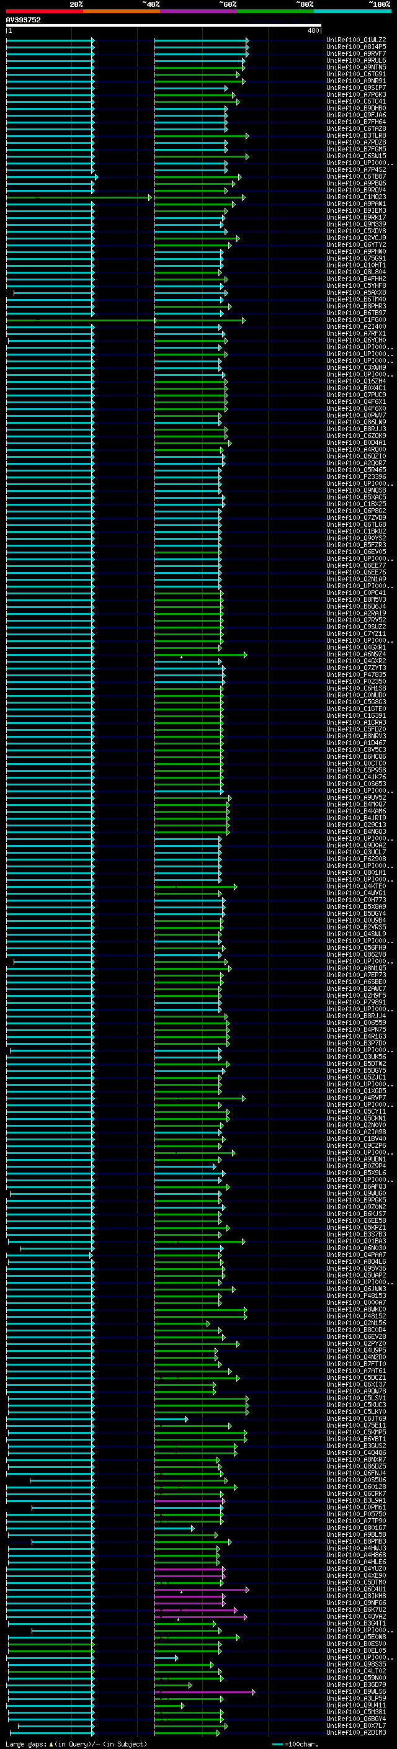Viewport: 397px width, 1749px height.
Task: Open hit label UniRef100_A8I4P5
Action: pyautogui.click(x=356, y=47)
